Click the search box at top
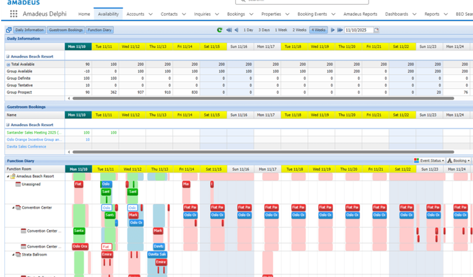This screenshot has height=277, width=473. coord(302,1)
